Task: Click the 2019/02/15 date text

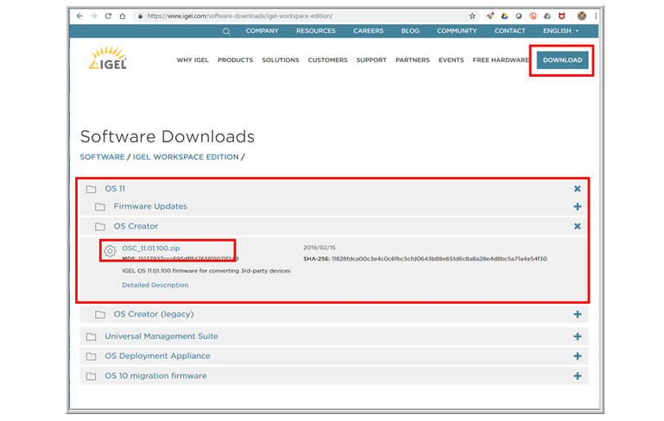Action: [x=319, y=248]
